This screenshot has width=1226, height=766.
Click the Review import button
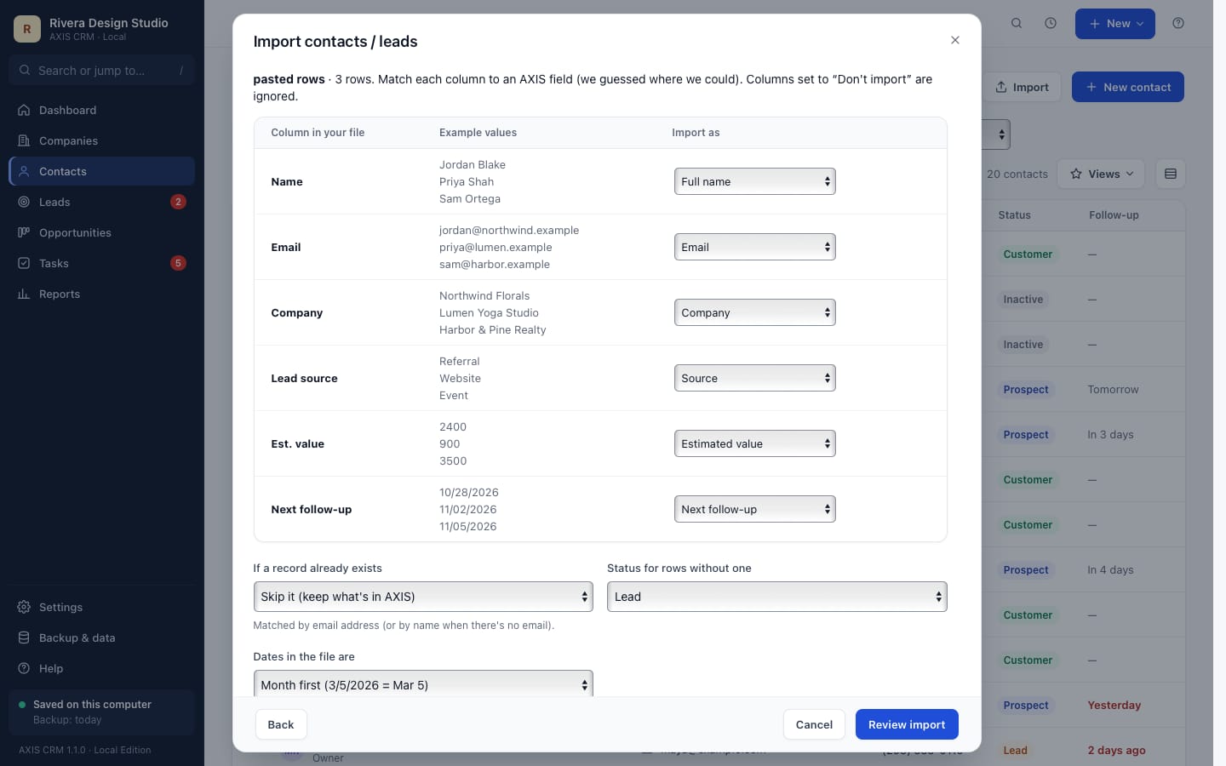907,724
